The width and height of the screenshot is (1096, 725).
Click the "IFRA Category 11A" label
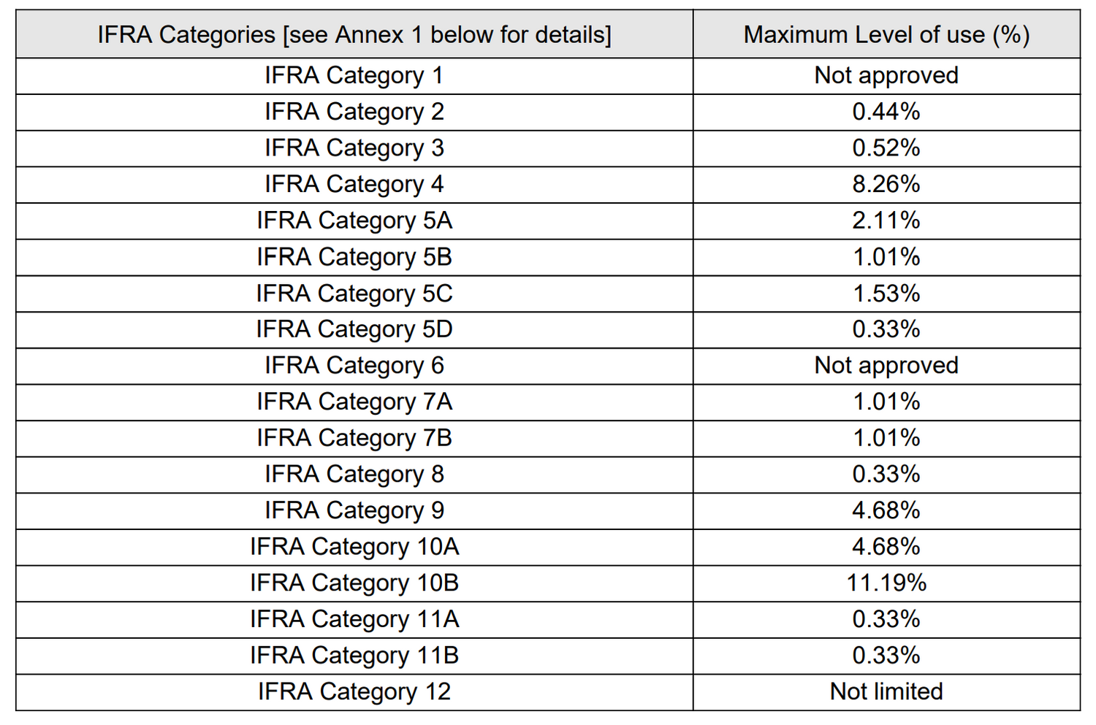click(354, 619)
